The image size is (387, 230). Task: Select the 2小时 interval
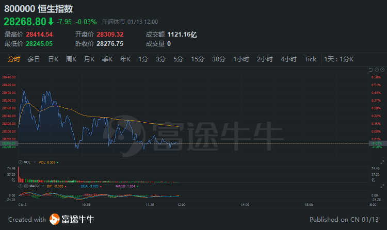[x=265, y=59]
